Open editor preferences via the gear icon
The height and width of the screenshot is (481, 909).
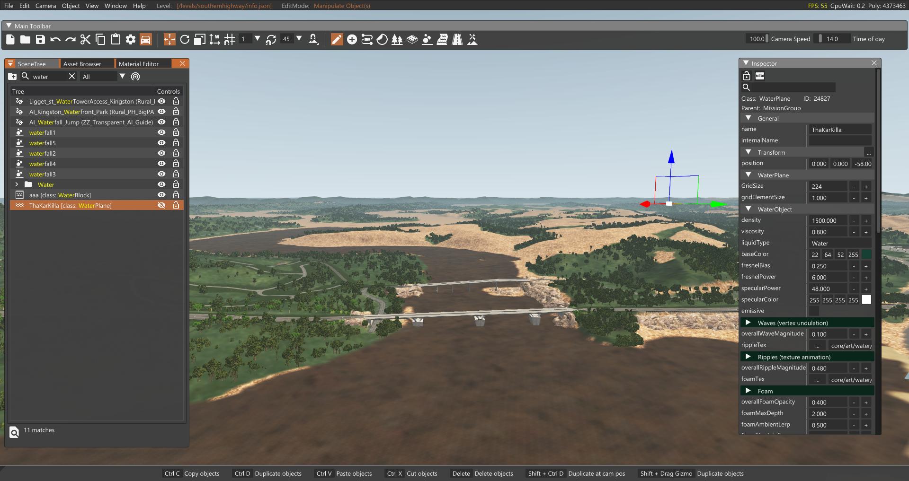coord(131,40)
